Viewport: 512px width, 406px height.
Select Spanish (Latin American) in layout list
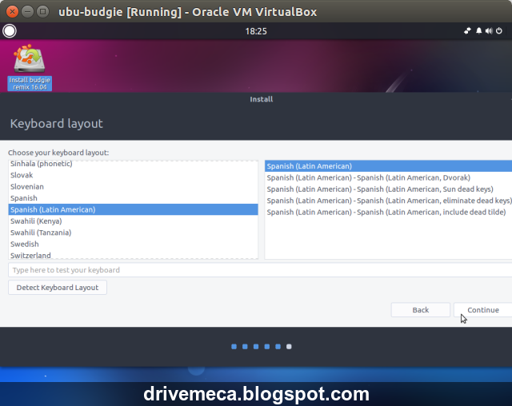tap(134, 209)
